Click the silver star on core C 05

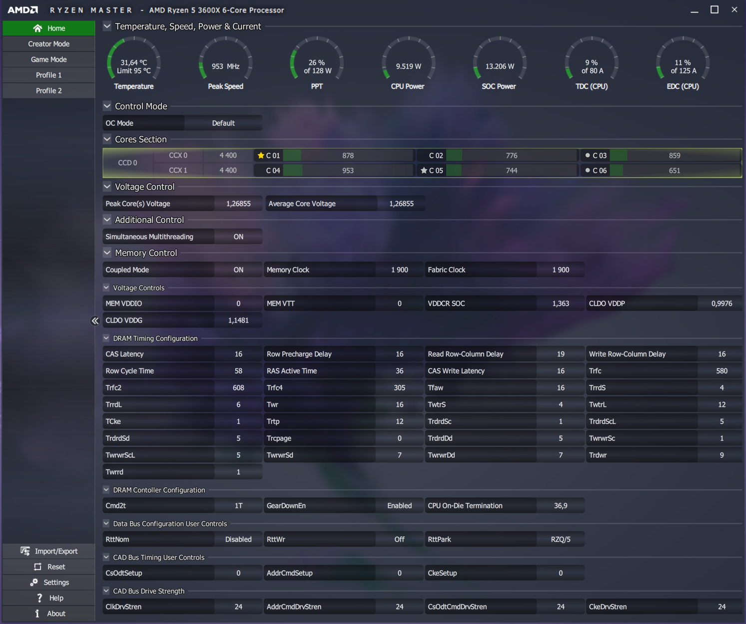click(424, 170)
